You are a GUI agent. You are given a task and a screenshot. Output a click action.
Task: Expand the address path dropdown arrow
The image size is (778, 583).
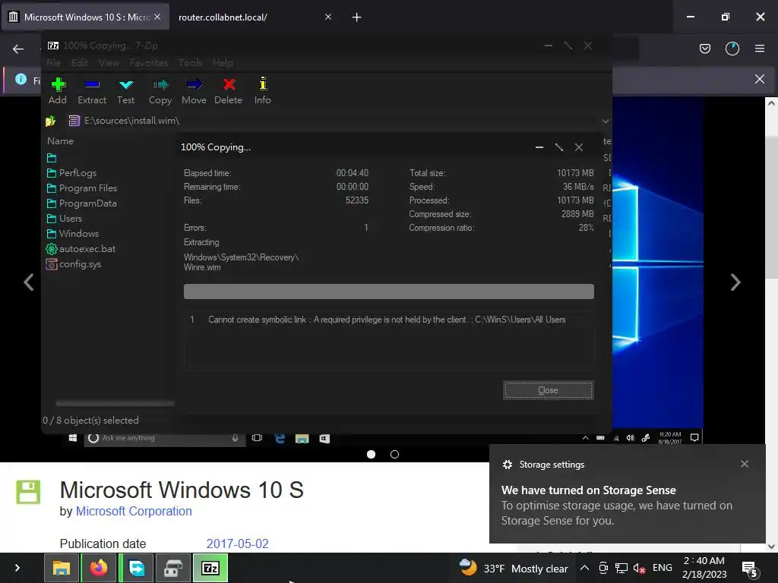coord(606,121)
